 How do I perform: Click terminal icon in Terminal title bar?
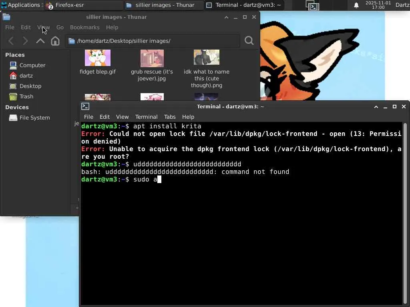(x=85, y=106)
